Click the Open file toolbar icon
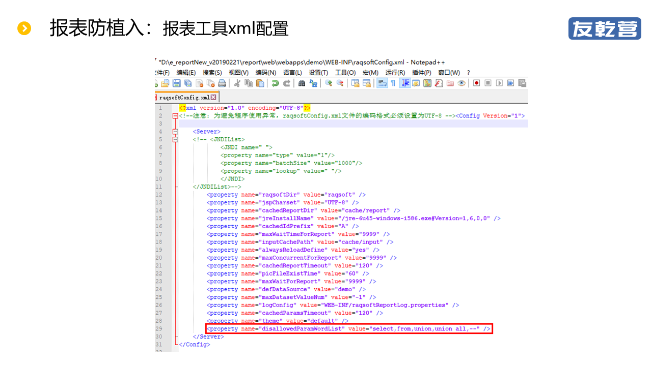652x366 pixels. [165, 83]
